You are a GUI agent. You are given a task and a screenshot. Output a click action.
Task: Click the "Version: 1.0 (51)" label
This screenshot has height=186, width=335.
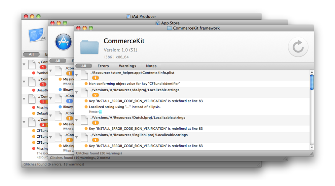click(120, 50)
